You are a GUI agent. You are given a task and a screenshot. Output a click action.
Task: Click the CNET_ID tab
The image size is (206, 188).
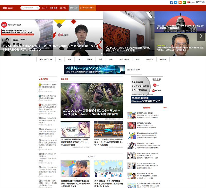tap(74, 8)
